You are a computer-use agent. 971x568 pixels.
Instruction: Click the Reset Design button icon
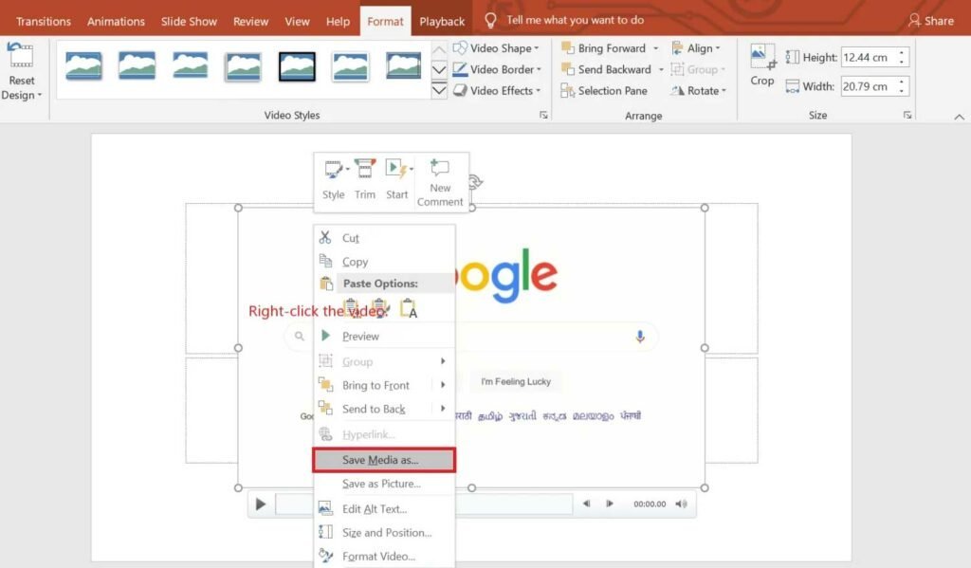(21, 56)
